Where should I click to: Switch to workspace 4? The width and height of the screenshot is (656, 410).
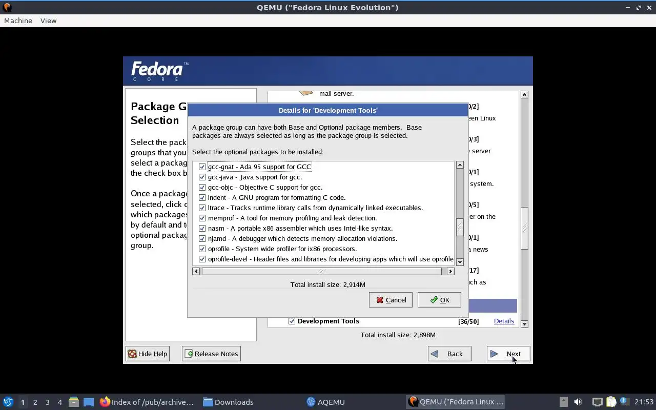pyautogui.click(x=59, y=402)
